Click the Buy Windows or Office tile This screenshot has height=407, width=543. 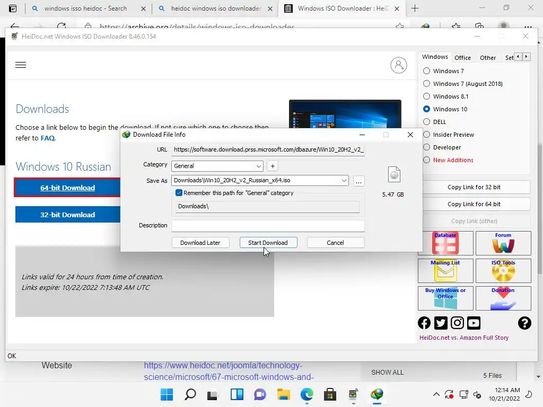point(445,298)
